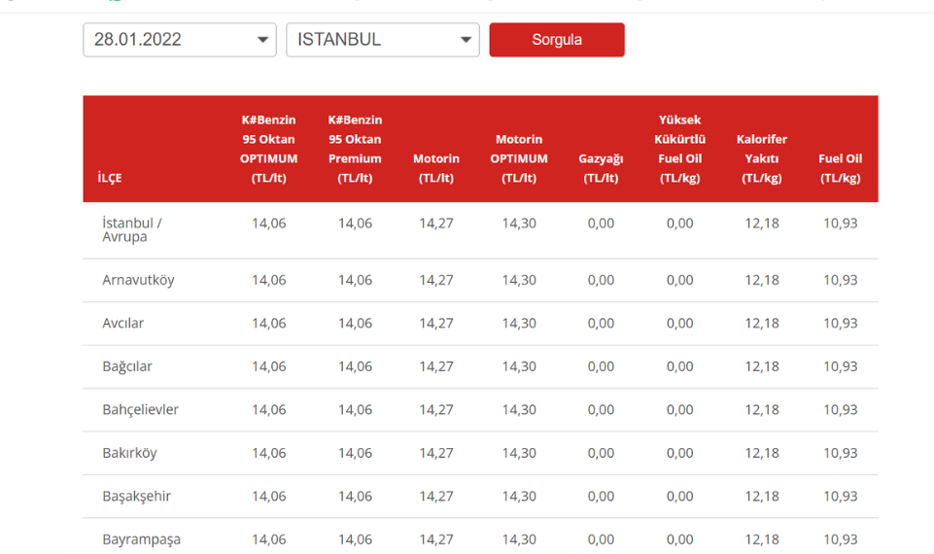Click the Bakırköy district name

[x=129, y=453]
